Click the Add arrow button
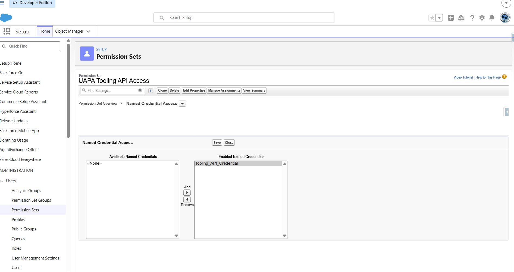The width and height of the screenshot is (514, 272). click(x=187, y=193)
